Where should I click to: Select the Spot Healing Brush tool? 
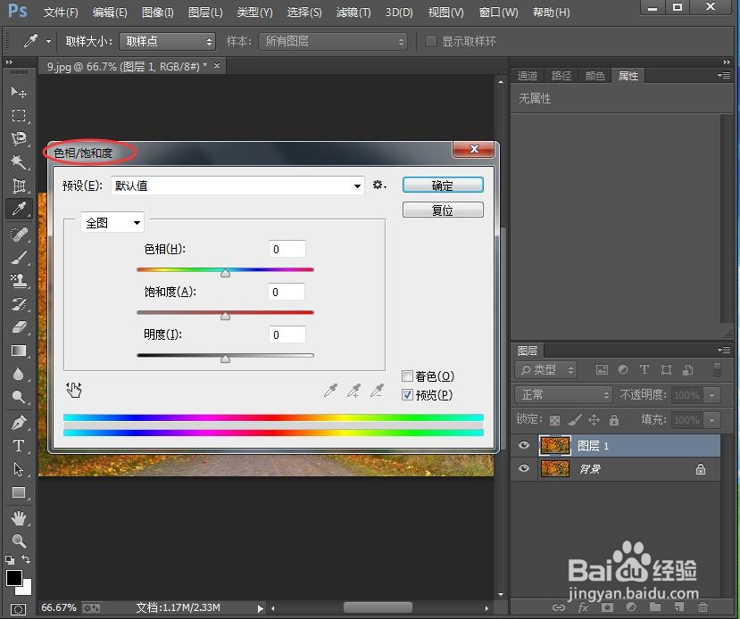tap(19, 235)
